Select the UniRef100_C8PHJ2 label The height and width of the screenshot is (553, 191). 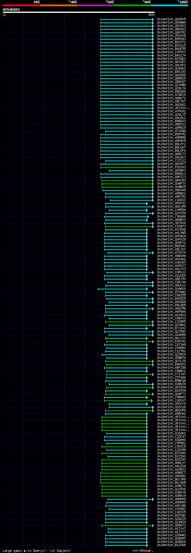click(x=171, y=272)
